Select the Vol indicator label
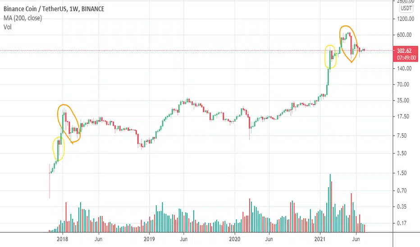The image size is (420, 247). coord(8,27)
